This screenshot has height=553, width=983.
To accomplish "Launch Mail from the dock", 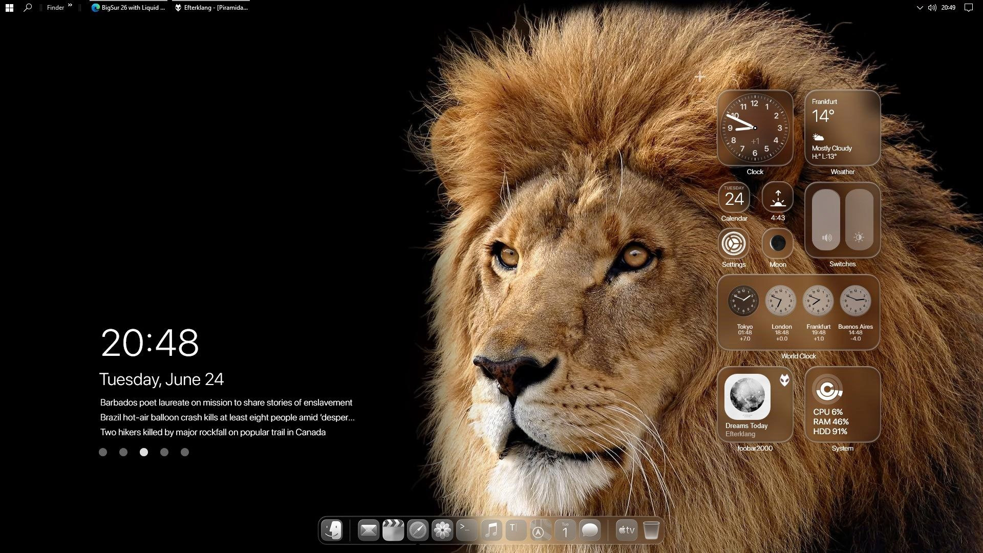I will pyautogui.click(x=368, y=530).
